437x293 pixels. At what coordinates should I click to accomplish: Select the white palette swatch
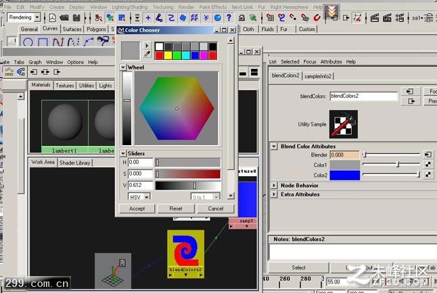[159, 47]
